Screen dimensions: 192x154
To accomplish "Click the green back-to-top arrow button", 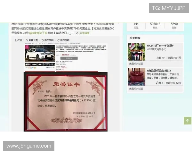I will [x=188, y=121].
